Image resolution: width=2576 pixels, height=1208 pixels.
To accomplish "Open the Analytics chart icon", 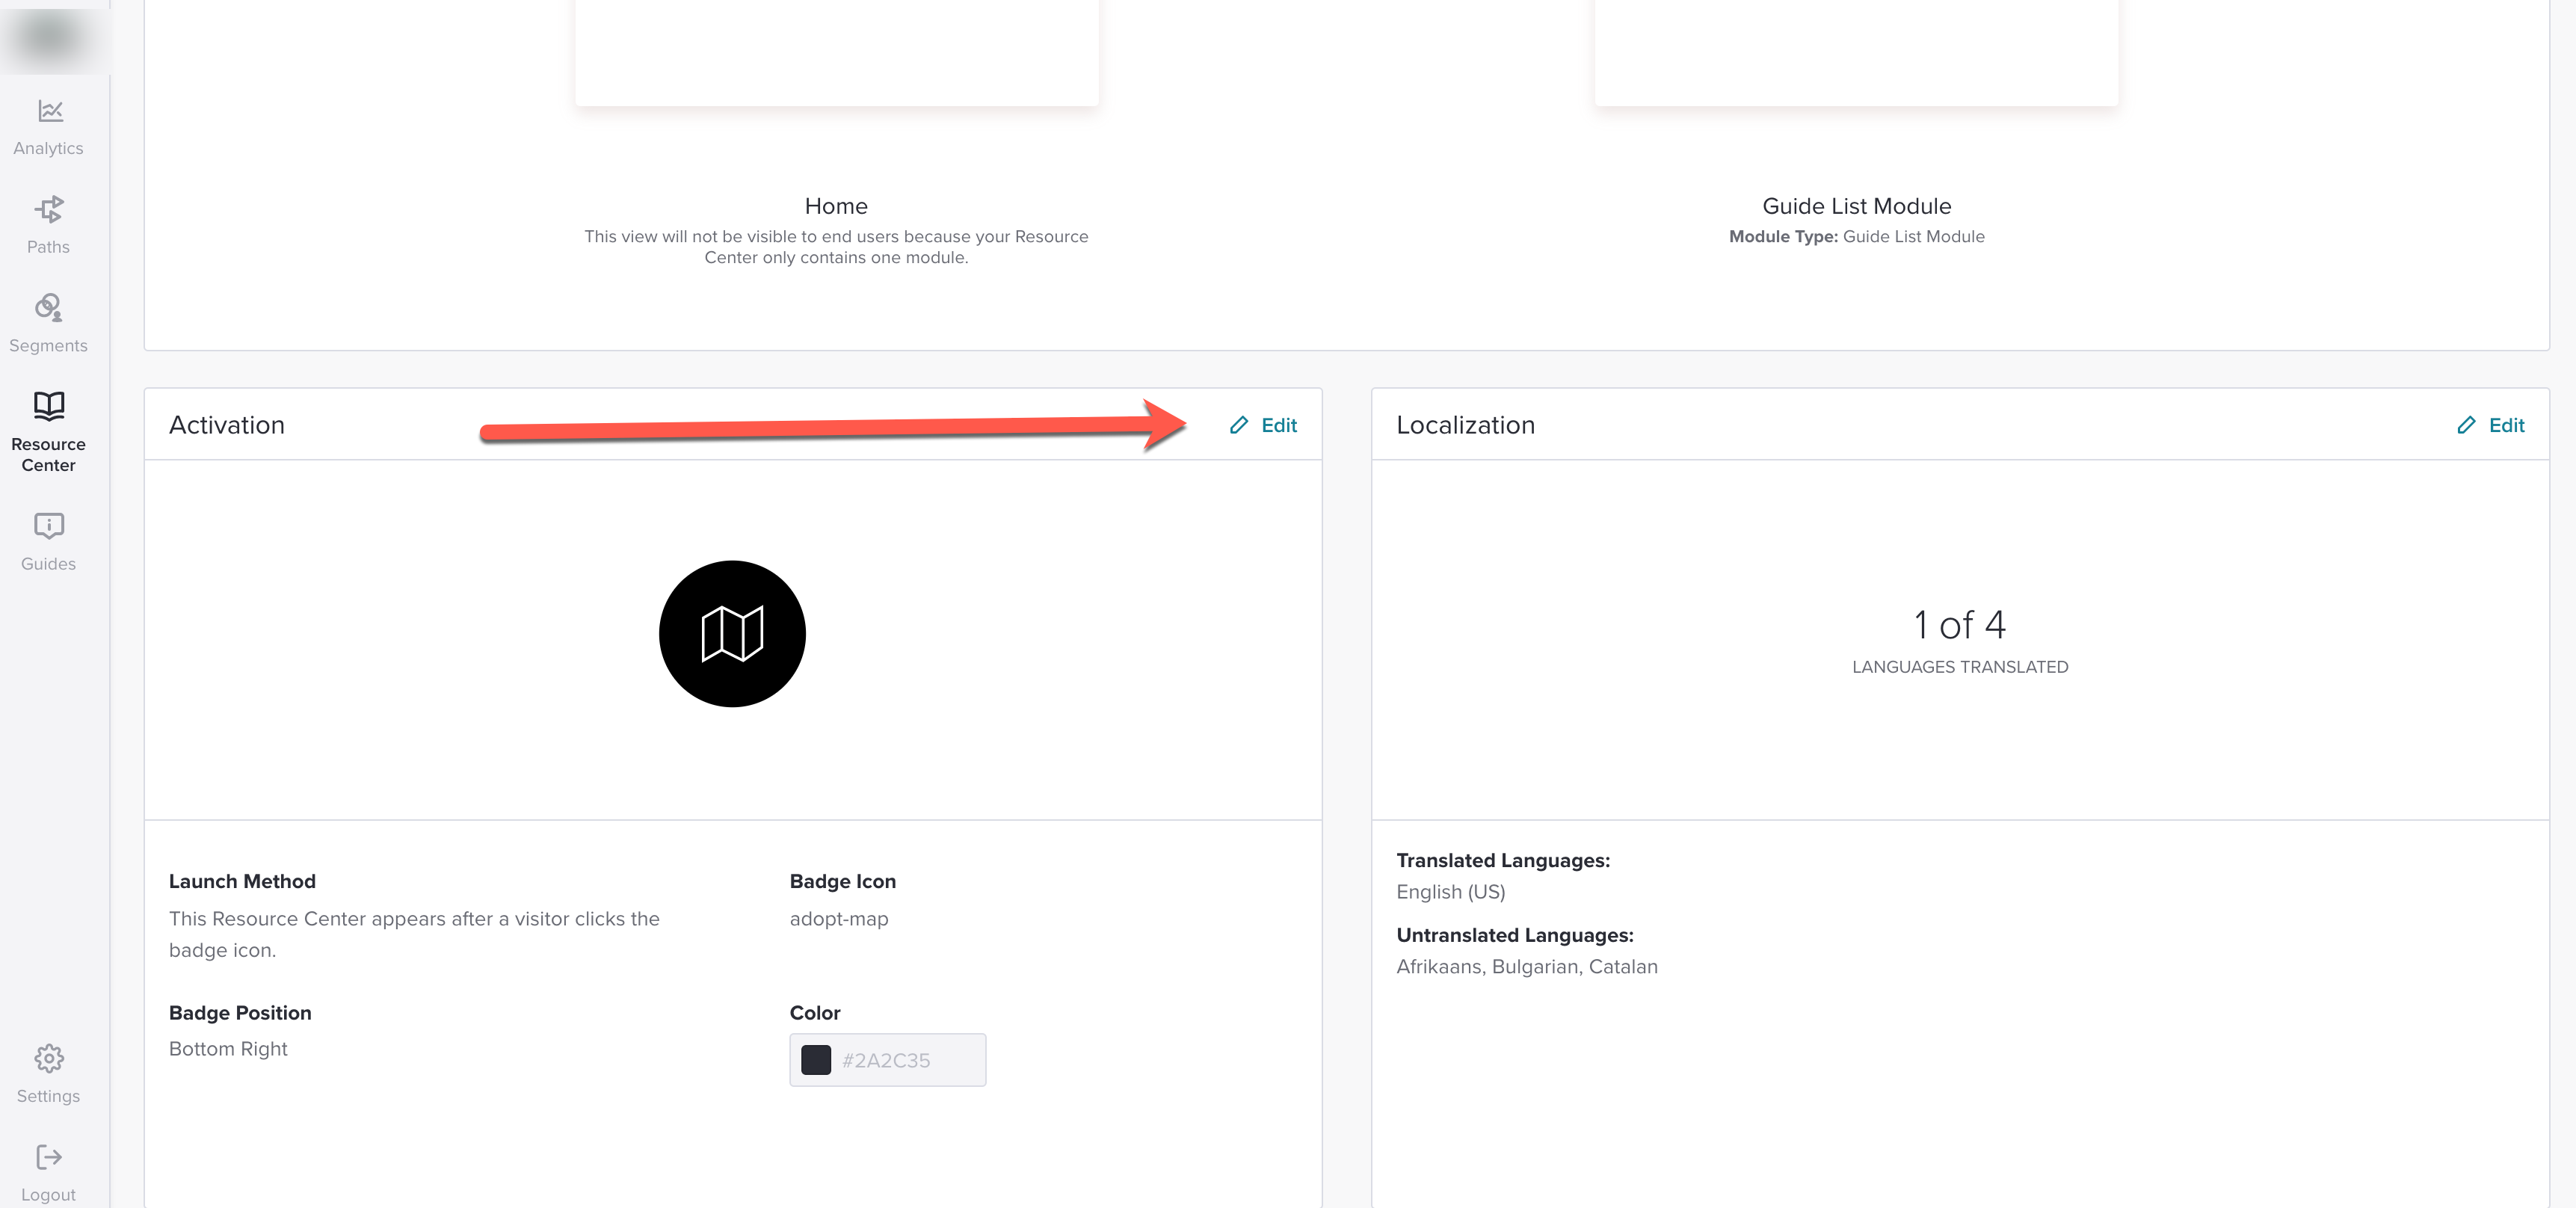I will pos(49,111).
